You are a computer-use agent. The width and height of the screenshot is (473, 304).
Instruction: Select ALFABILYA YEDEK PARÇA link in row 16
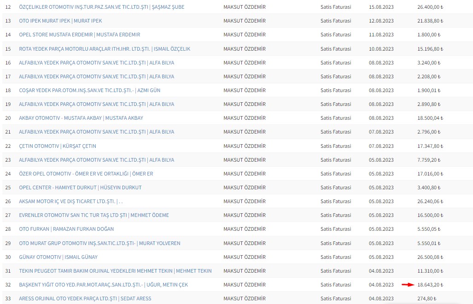pyautogui.click(x=96, y=63)
